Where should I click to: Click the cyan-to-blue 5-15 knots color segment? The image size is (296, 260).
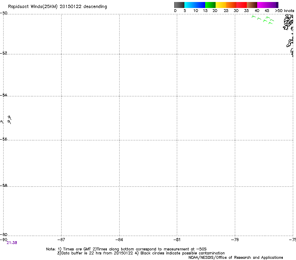[195, 5]
